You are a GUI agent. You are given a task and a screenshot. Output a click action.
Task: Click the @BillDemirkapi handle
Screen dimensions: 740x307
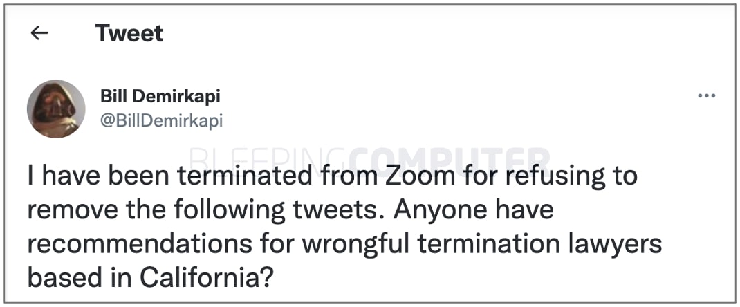(162, 120)
